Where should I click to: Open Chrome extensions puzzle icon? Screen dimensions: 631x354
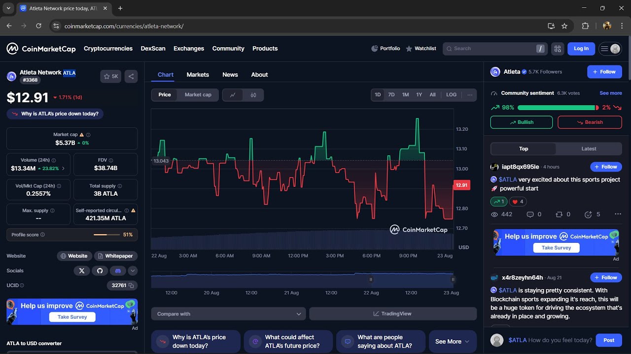pos(586,26)
